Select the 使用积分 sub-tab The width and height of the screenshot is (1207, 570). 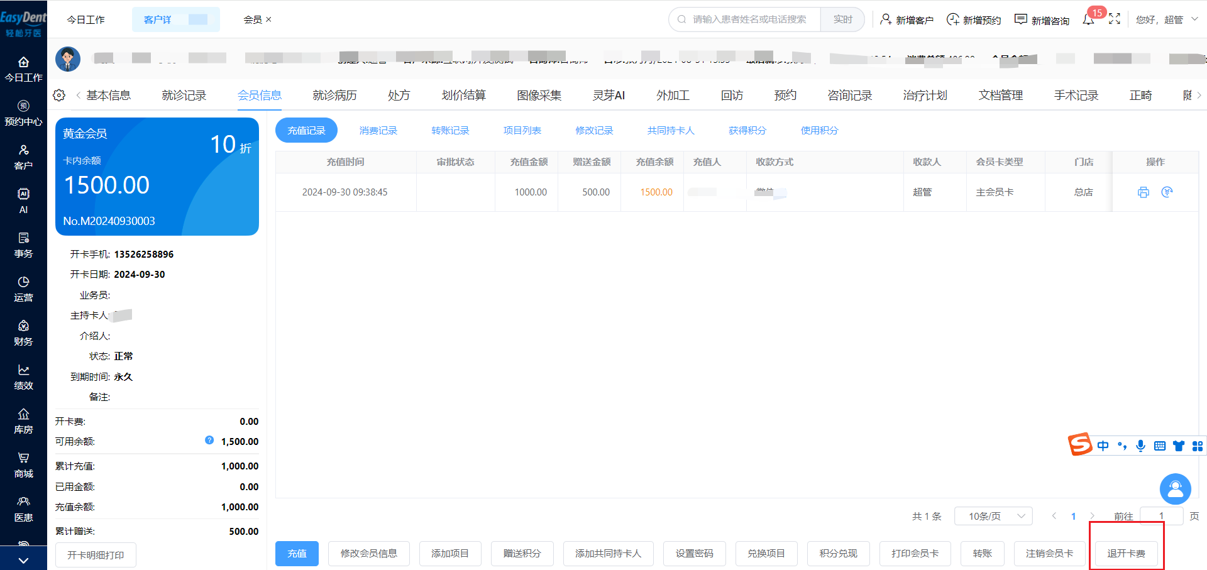click(819, 130)
